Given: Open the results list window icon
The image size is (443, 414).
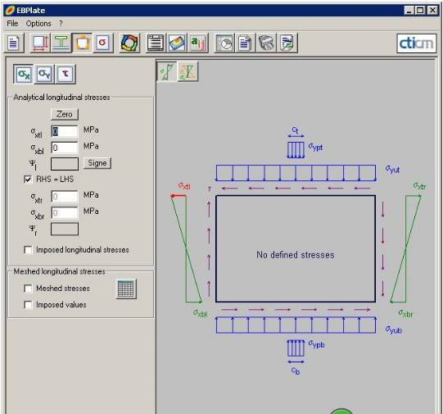Looking at the screenshot, I should pos(156,43).
